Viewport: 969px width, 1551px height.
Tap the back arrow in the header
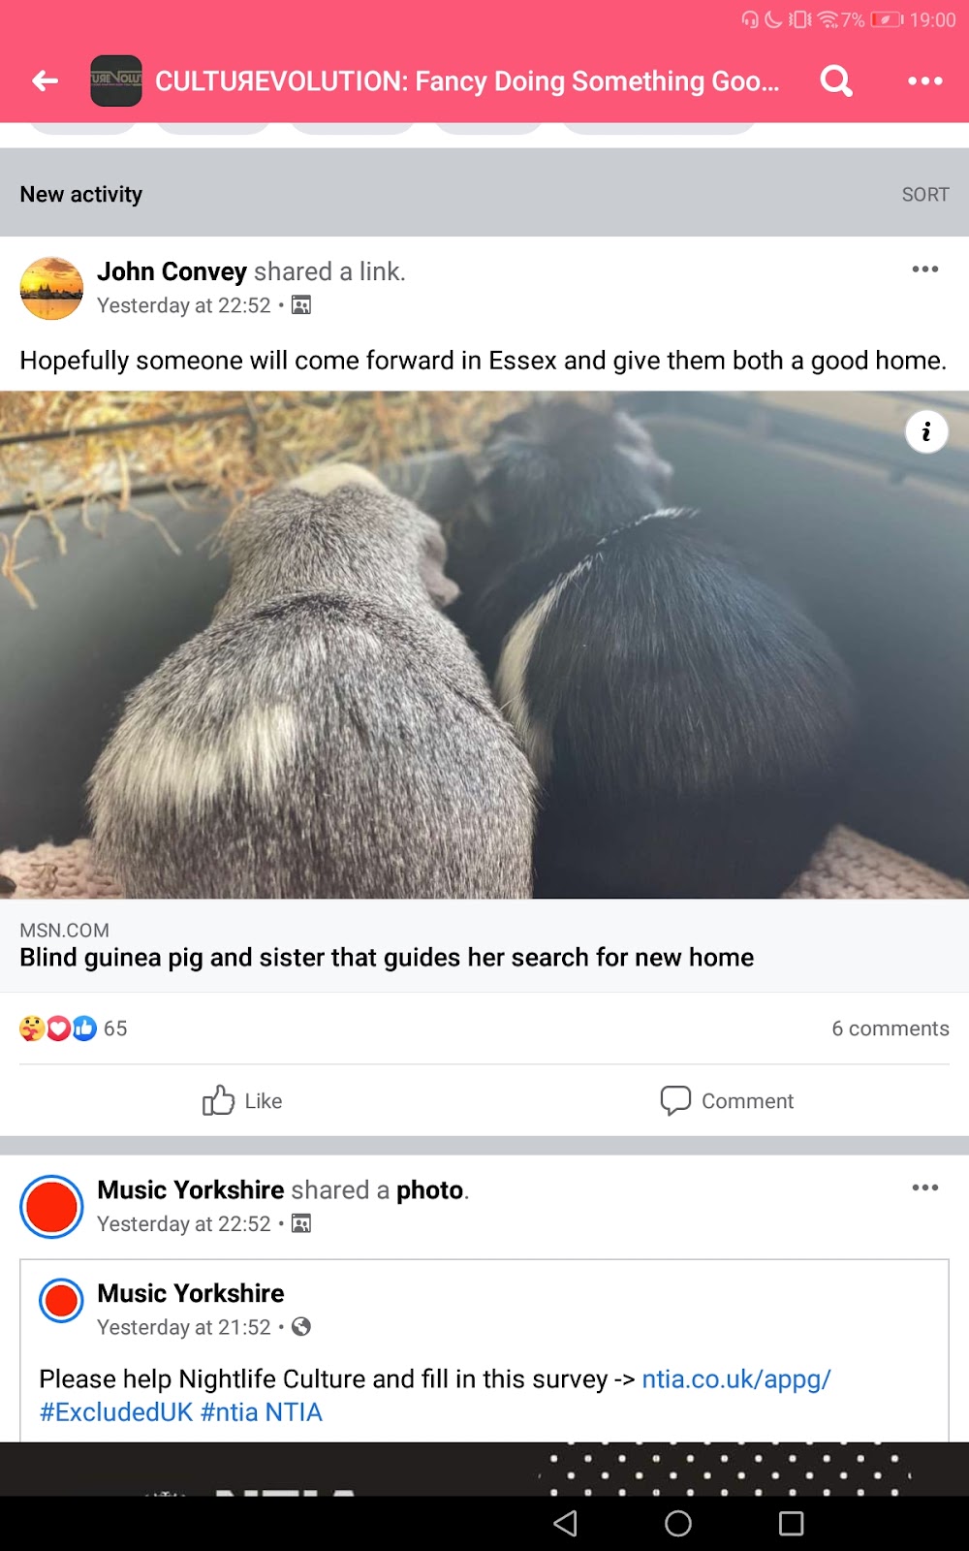coord(46,80)
